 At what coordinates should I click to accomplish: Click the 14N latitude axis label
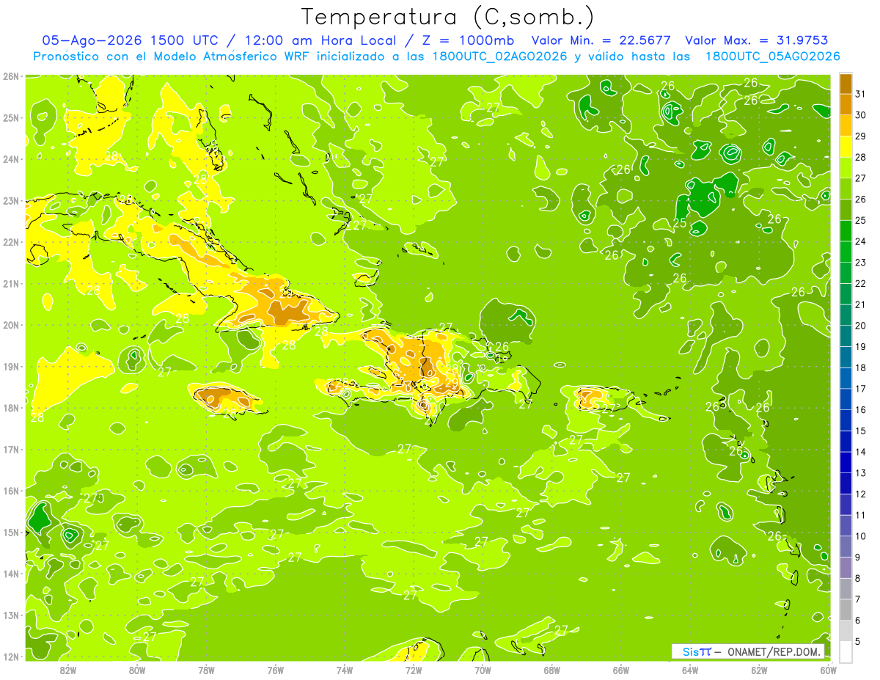[11, 574]
